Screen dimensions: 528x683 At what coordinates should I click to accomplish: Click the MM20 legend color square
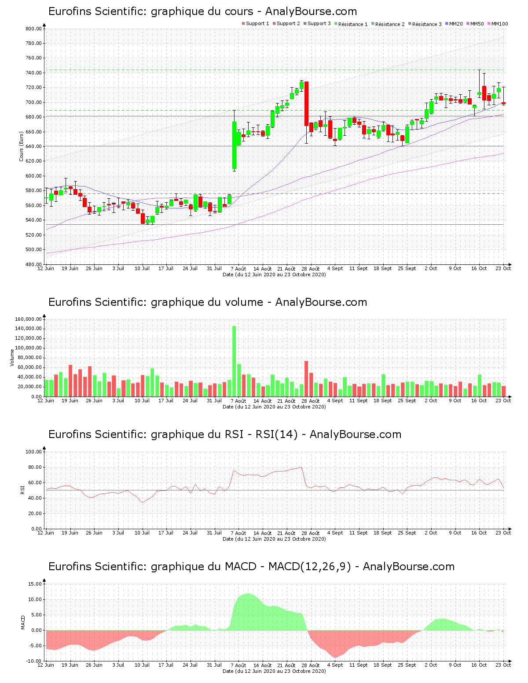coord(447,24)
